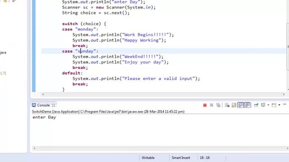The height and width of the screenshot is (162, 289).
Task: Click the editor scroll-right arrow
Action: (x=284, y=94)
